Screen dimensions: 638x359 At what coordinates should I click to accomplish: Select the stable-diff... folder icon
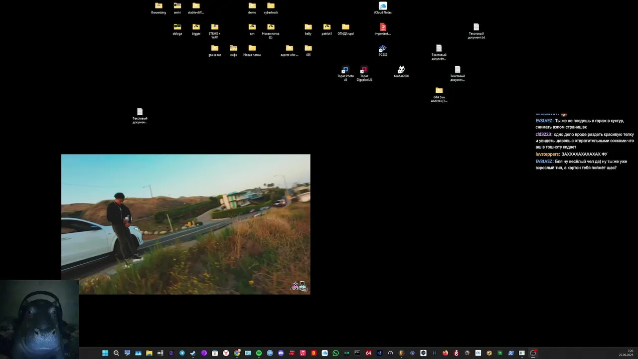click(196, 8)
